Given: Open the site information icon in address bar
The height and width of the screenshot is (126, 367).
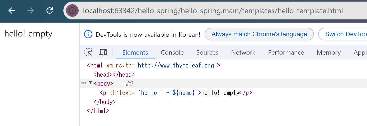Looking at the screenshot, I should click(x=72, y=10).
